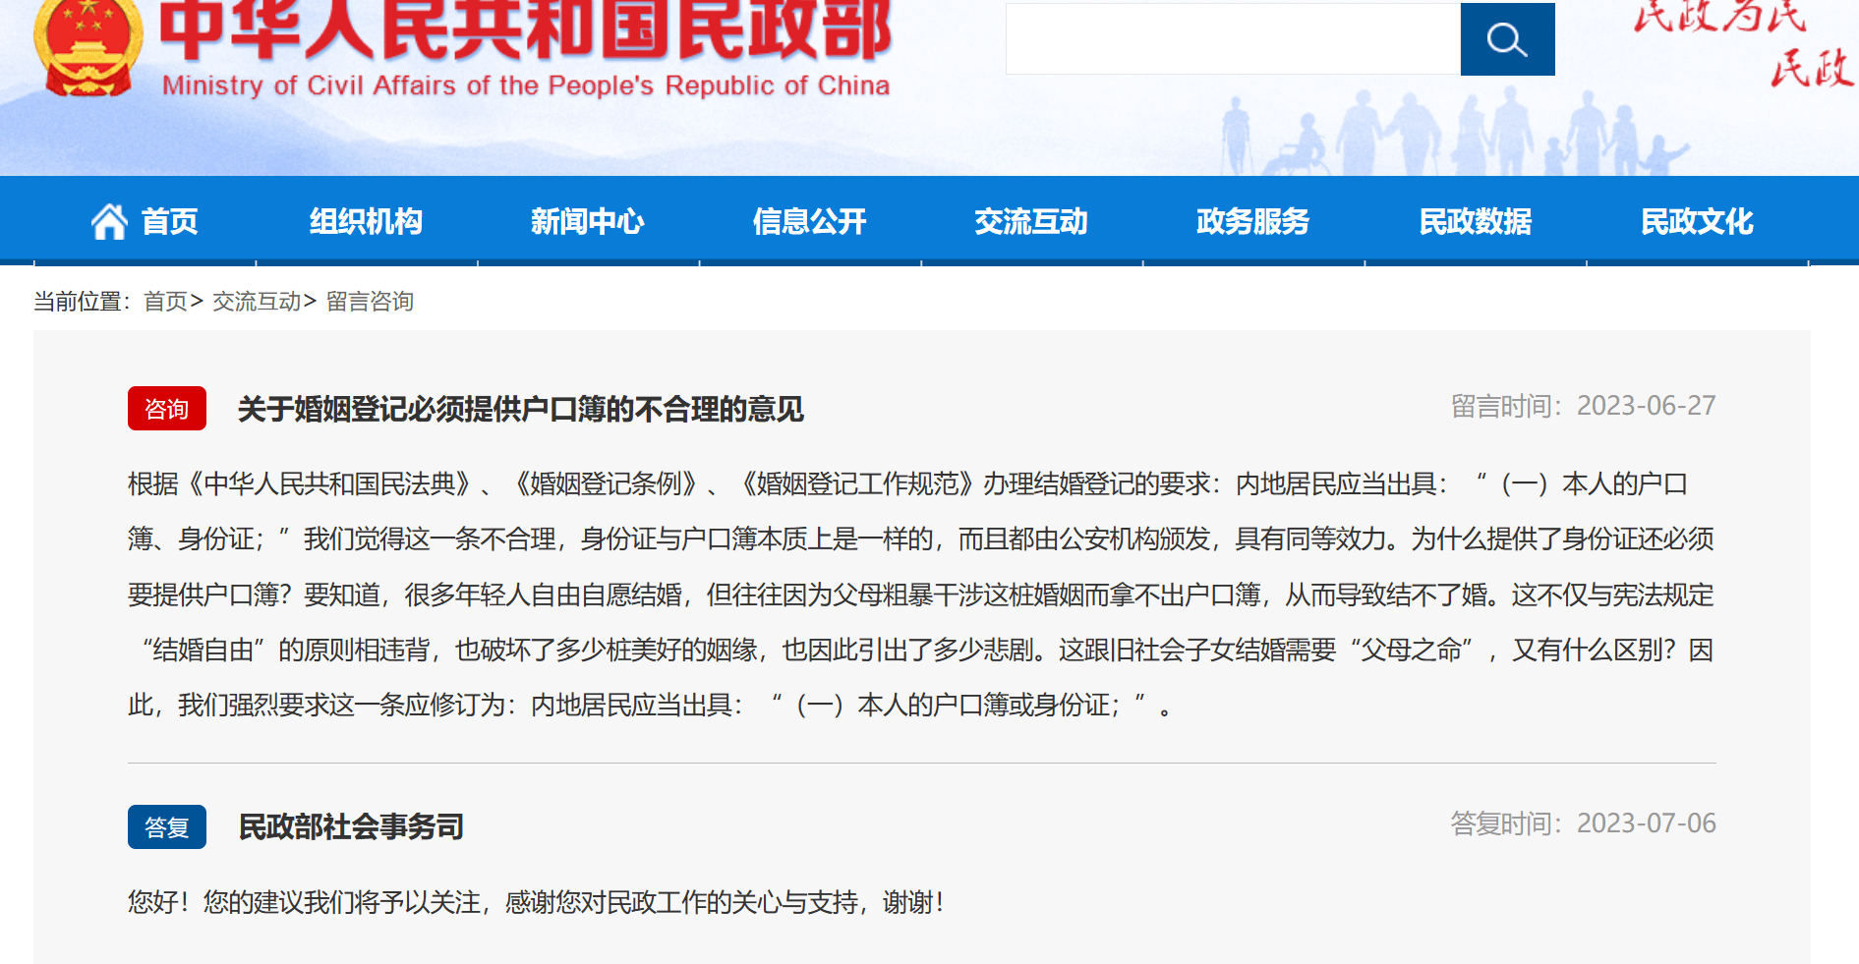Screen dimensions: 1859x964
Task: Focus the site search input field
Action: coord(1233,39)
